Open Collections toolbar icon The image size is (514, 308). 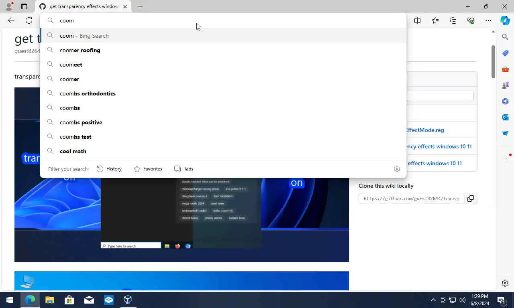453,20
